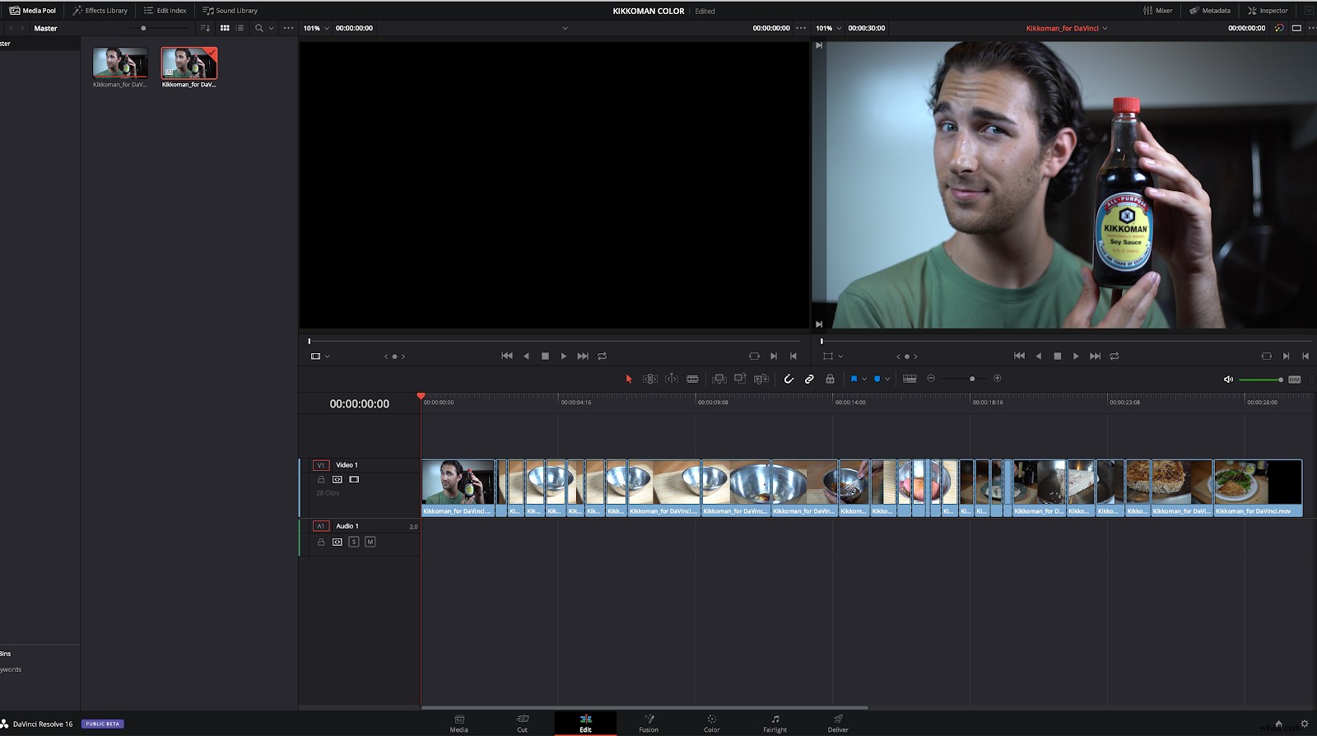Open Media Pool panel
This screenshot has height=736, width=1317.
(33, 11)
